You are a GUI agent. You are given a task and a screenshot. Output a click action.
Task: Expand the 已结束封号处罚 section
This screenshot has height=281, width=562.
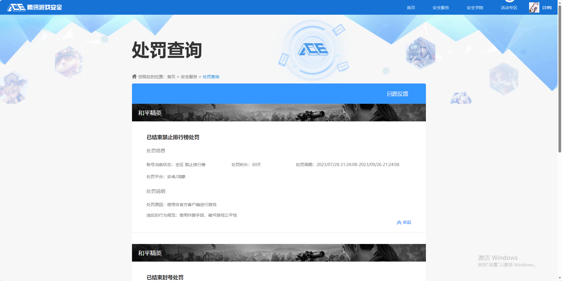point(165,277)
